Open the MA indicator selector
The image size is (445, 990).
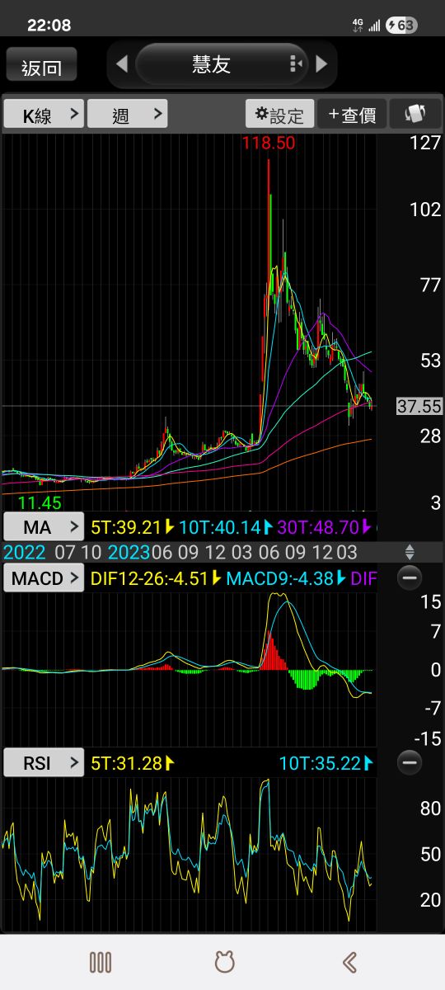click(x=44, y=526)
